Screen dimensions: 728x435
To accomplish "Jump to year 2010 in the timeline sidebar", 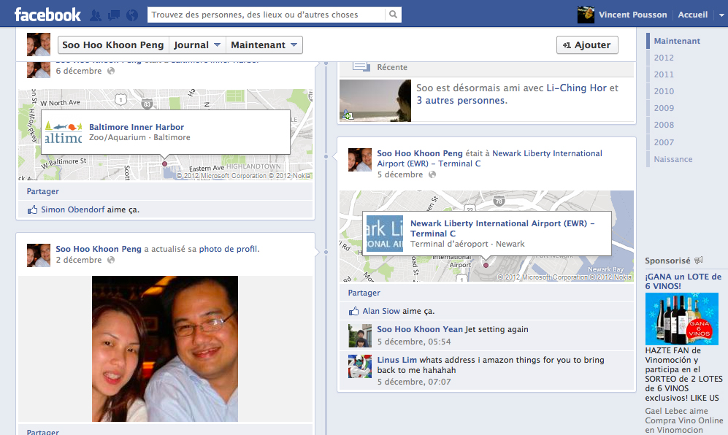I will tap(663, 91).
